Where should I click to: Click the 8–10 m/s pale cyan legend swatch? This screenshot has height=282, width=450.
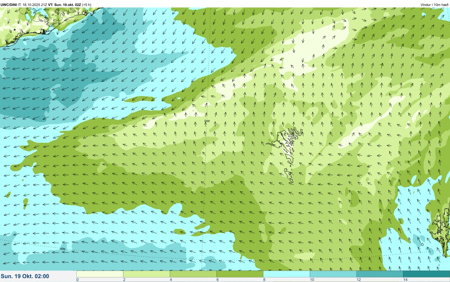(287, 274)
